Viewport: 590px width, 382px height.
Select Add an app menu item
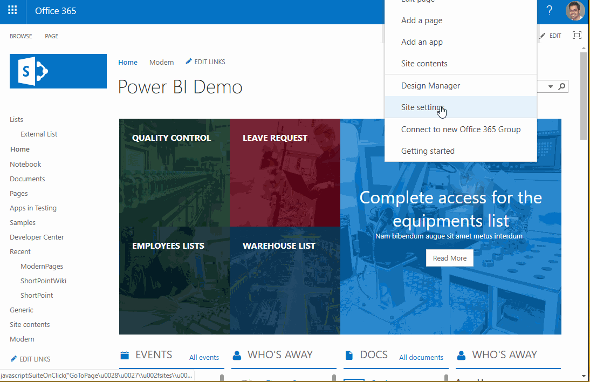461,42
